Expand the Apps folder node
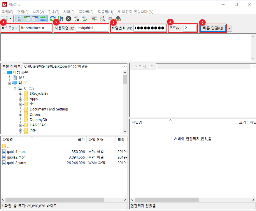The width and height of the screenshot is (256, 211). pos(21,99)
